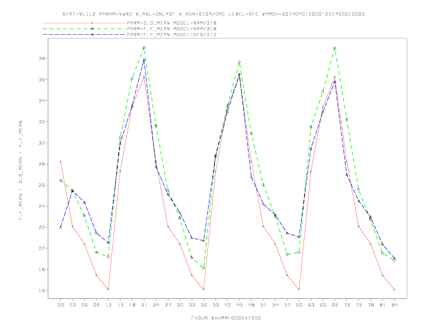
Task: Click x-axis tick label 15
Action: [121, 305]
